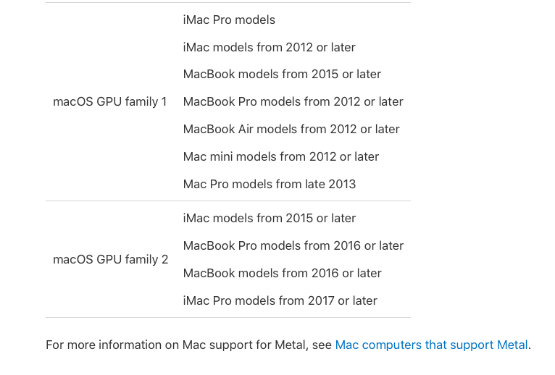Click the divider between GPU family rows
This screenshot has width=555, height=375.
(x=228, y=201)
